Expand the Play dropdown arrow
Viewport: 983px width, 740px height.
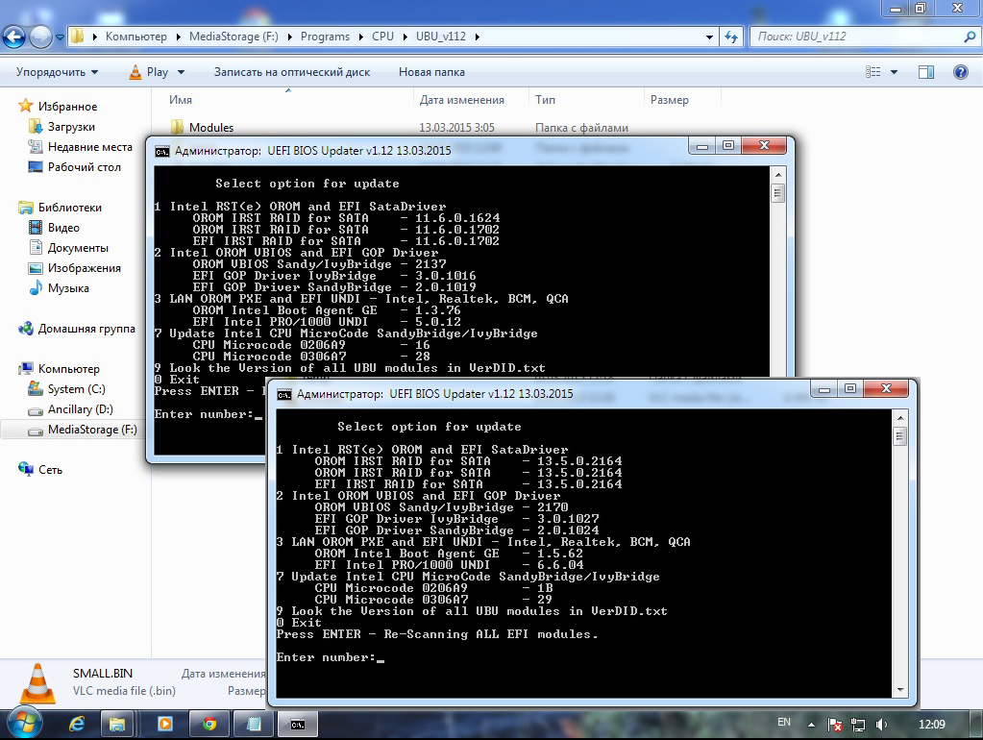(182, 72)
